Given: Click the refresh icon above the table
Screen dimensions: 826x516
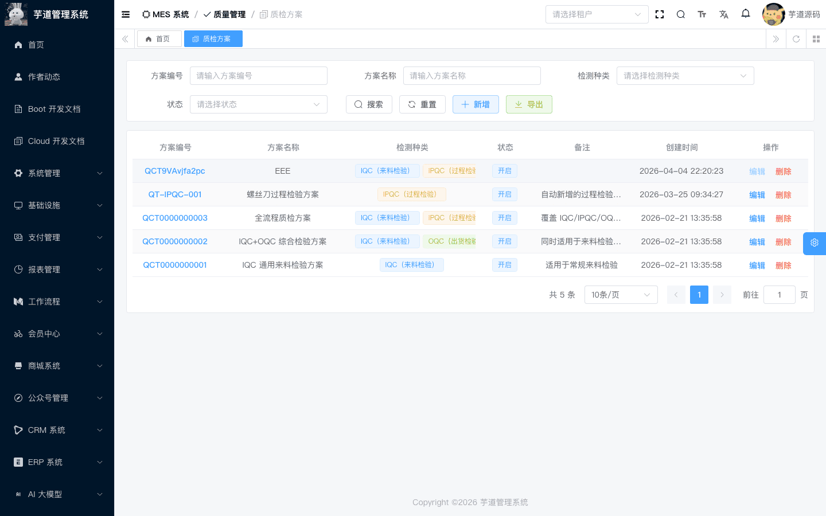Looking at the screenshot, I should tap(796, 38).
